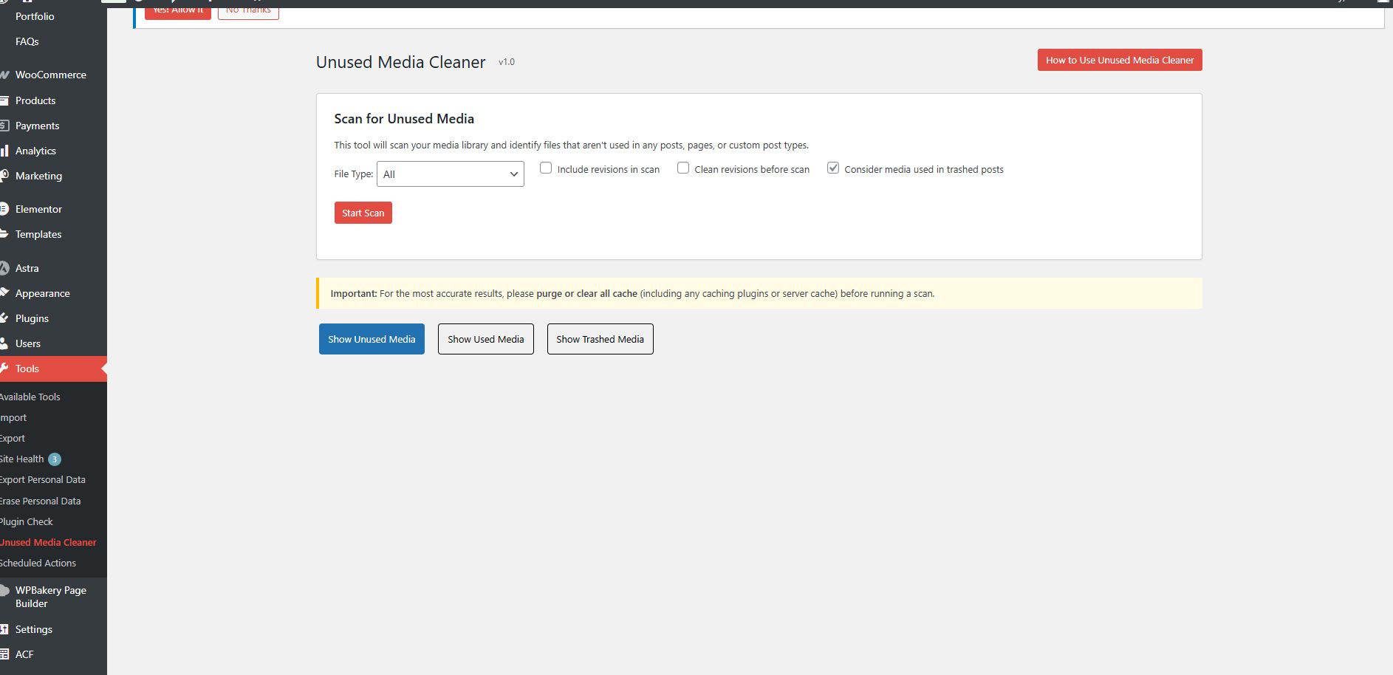Open How to Use Unused Media Cleaner
1393x675 pixels.
(1120, 60)
